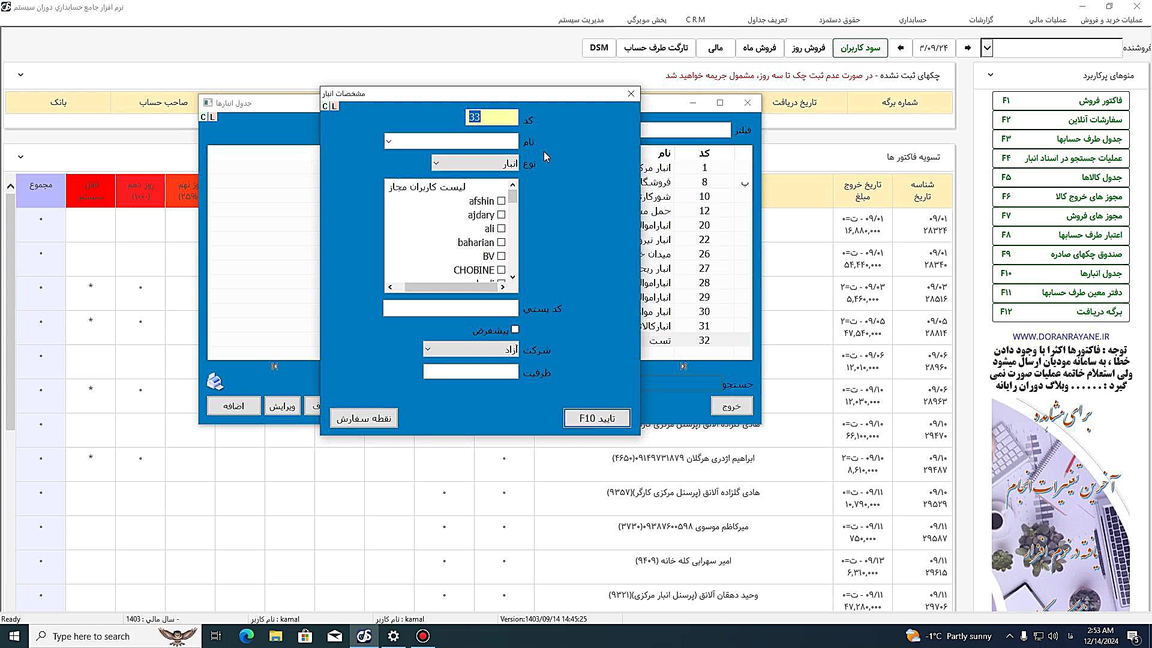
Task: Open notification center icon
Action: pos(1133,636)
